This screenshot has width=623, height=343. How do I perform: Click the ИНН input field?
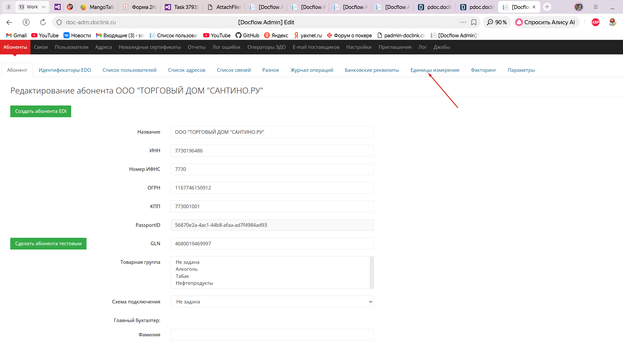(272, 151)
